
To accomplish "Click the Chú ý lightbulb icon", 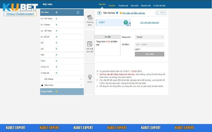I will coord(90,77).
